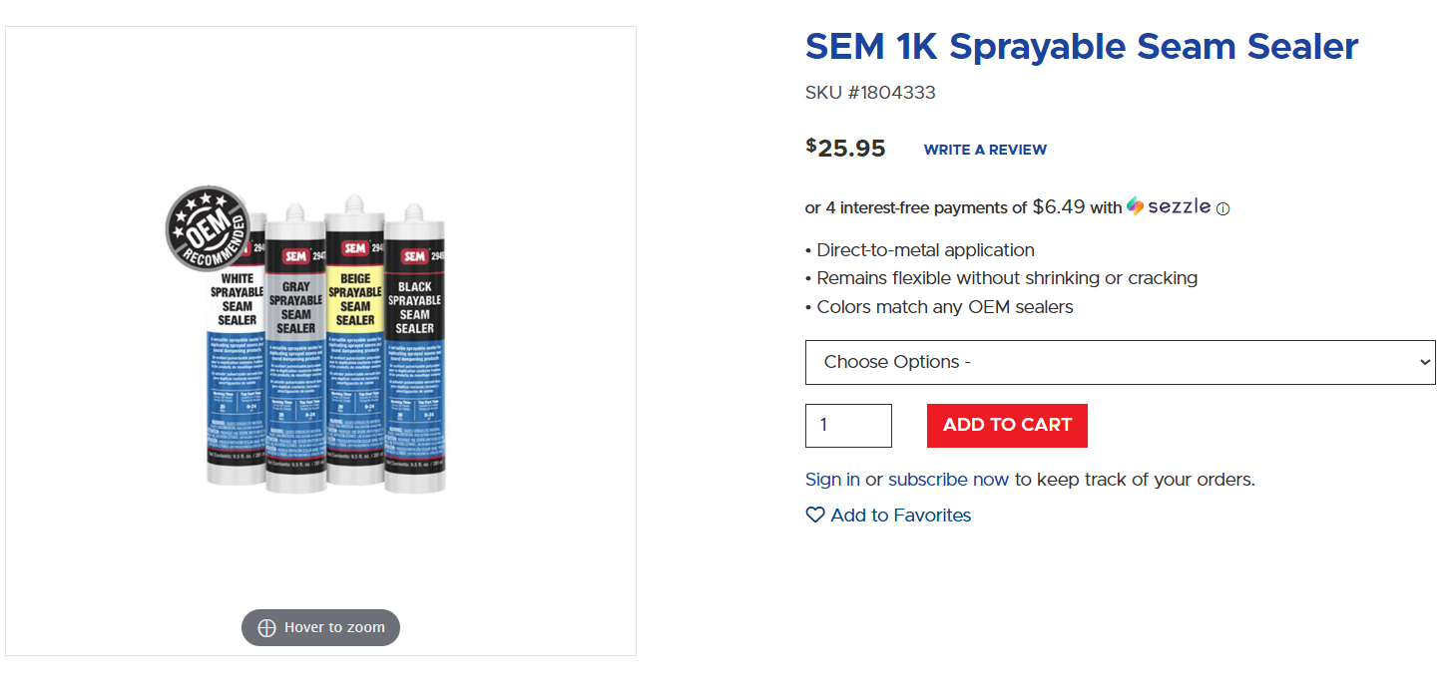Click the chevron arrow on the options dropdown
Image resolution: width=1456 pixels, height=698 pixels.
[x=1424, y=362]
